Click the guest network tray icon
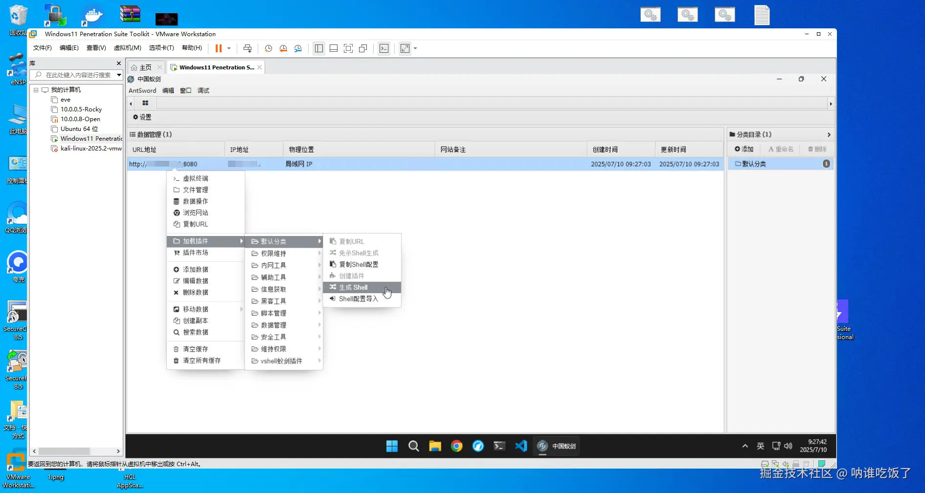Screen dimensions: 925x493 point(776,446)
